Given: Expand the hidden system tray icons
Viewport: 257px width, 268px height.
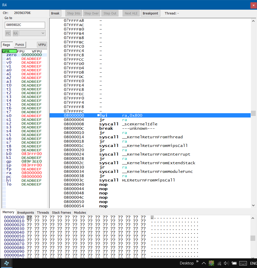Looking at the screenshot, I should (204, 263).
